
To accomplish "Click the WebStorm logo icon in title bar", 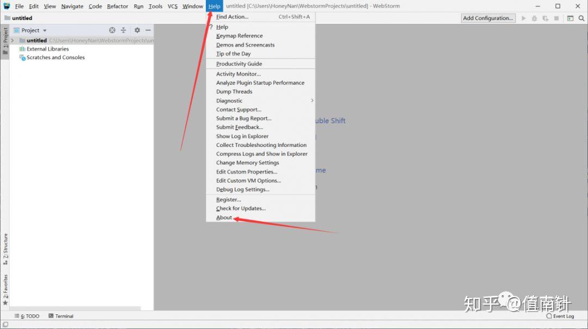I will tap(7, 6).
